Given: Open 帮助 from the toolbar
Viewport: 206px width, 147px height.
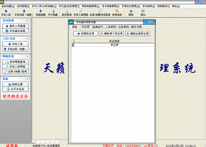Looking at the screenshot, I should click(131, 13).
